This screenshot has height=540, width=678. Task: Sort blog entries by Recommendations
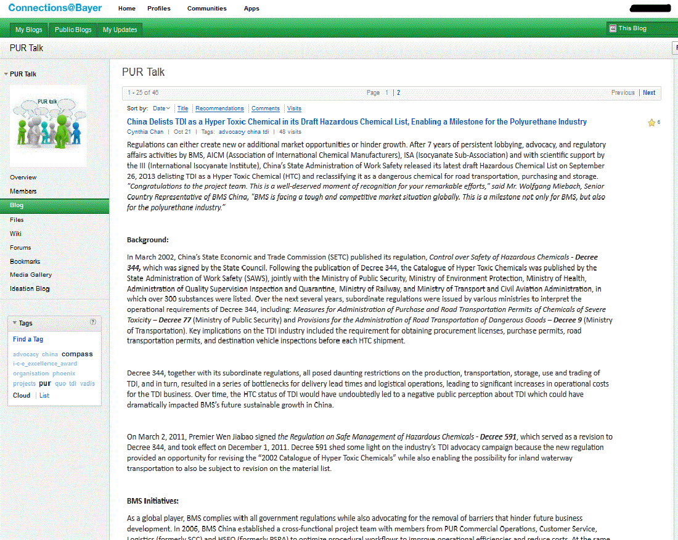[219, 108]
